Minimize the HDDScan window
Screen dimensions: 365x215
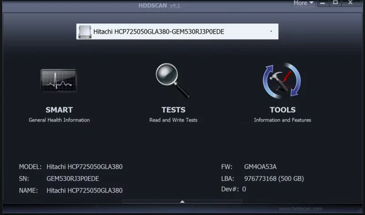click(x=323, y=3)
